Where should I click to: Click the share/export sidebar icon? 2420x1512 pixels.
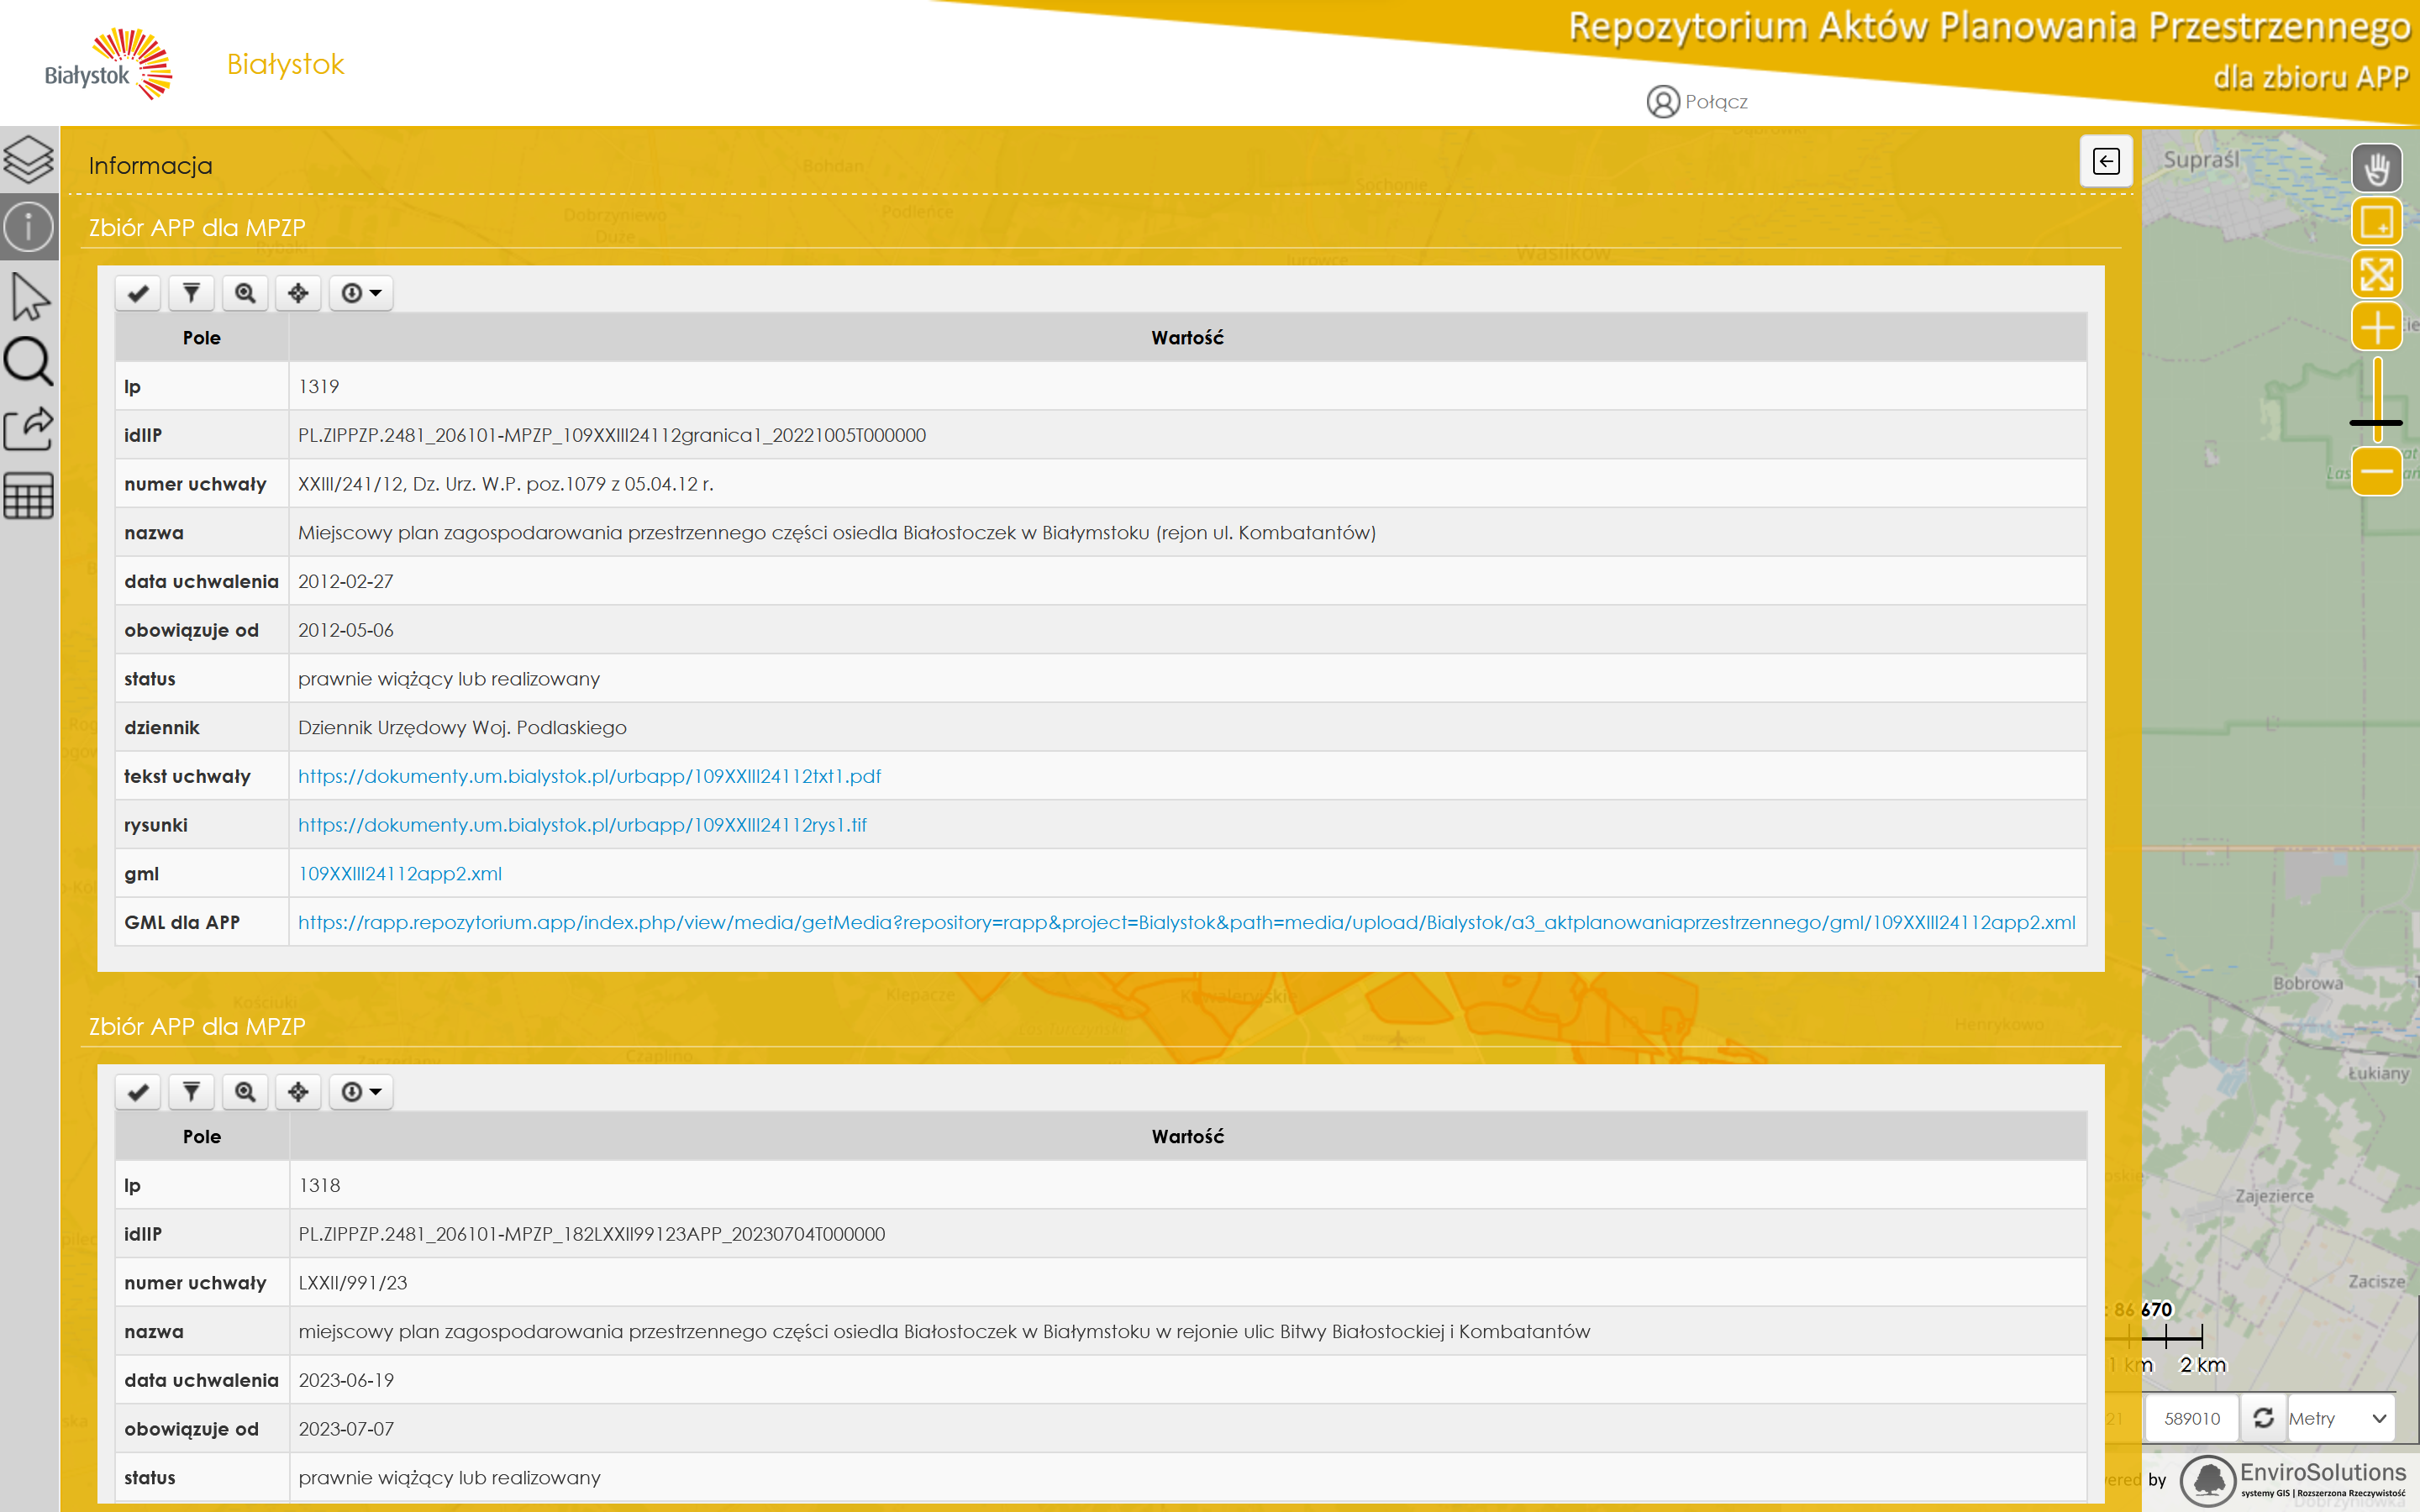[x=29, y=429]
